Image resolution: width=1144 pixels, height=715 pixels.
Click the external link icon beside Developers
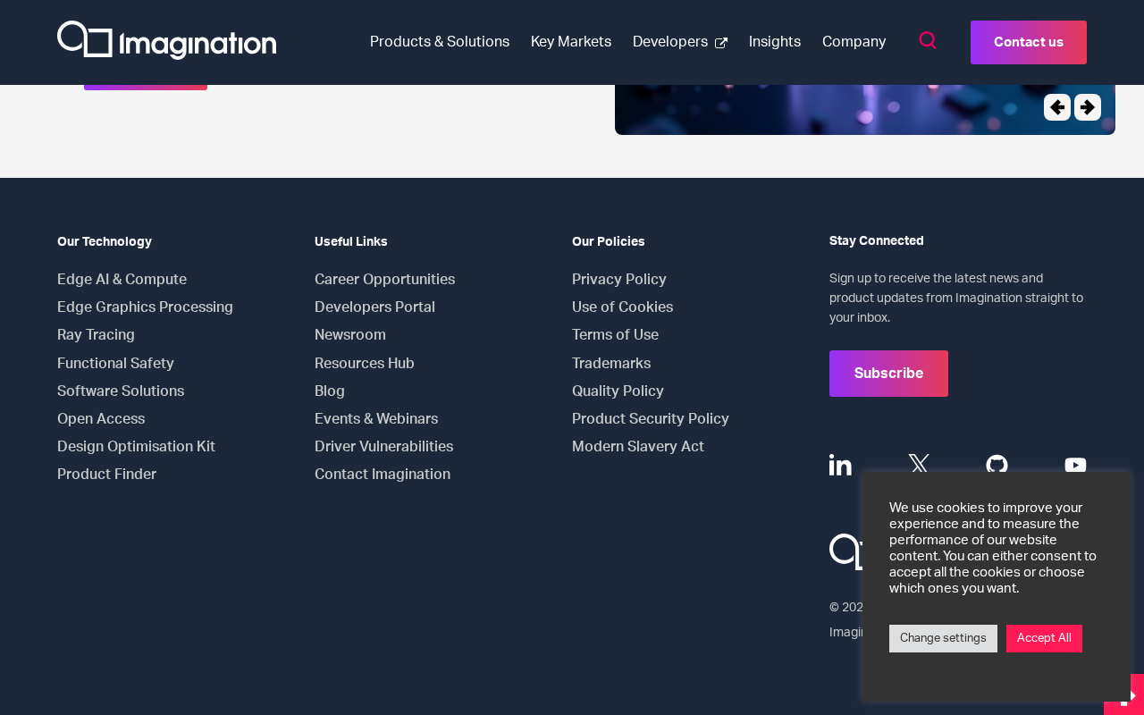721,43
